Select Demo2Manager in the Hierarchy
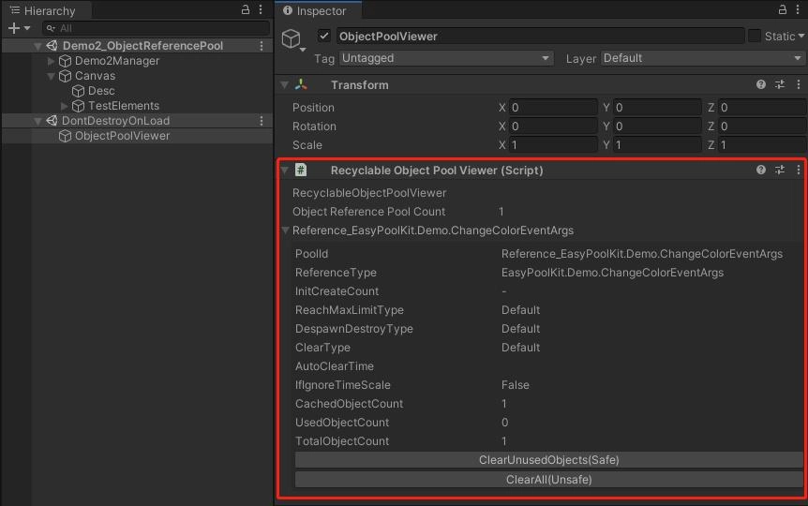Screen dimensions: 808x506 (x=117, y=61)
